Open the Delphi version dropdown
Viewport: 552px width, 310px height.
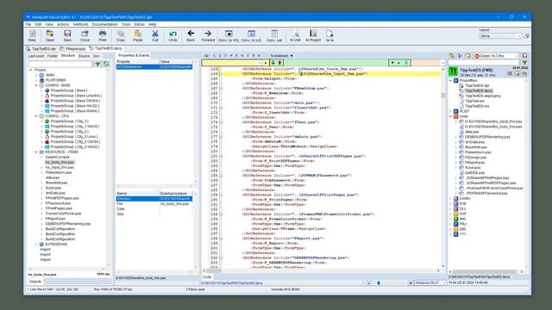pyautogui.click(x=496, y=56)
